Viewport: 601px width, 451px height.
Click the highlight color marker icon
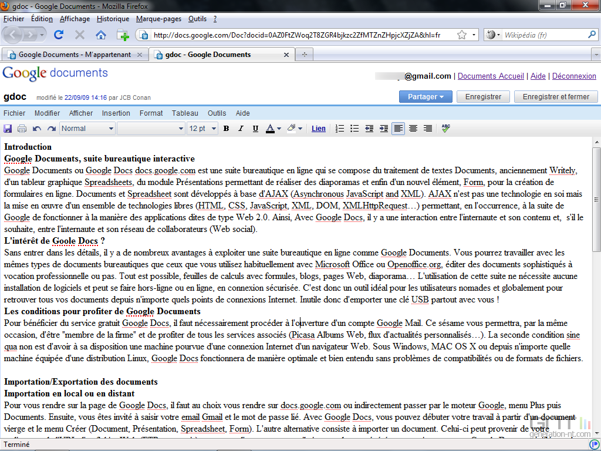[291, 128]
